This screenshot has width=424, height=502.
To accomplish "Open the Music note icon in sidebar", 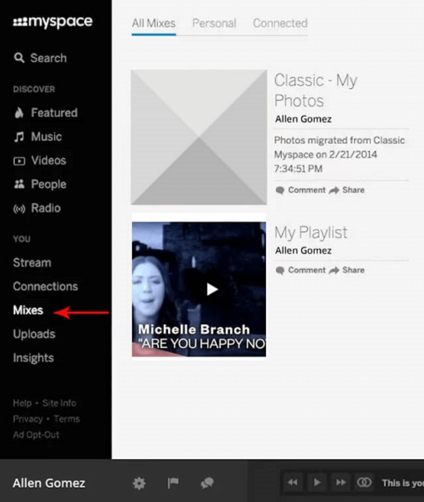I will [19, 136].
